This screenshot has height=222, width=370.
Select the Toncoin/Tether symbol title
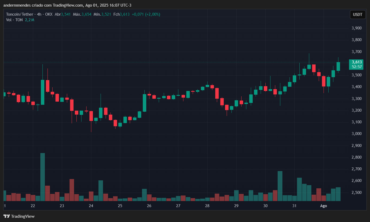pyautogui.click(x=20, y=14)
